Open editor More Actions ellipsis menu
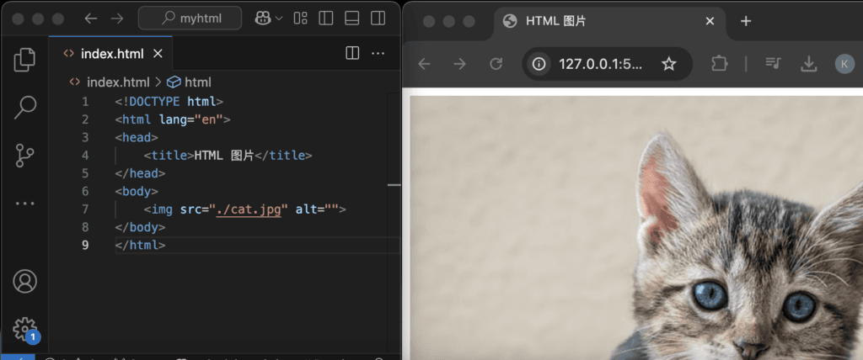This screenshot has height=360, width=863. pyautogui.click(x=378, y=53)
